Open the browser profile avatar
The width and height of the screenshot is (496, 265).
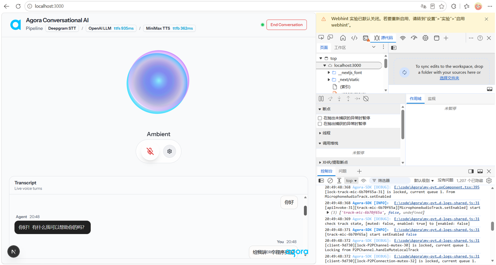click(478, 6)
